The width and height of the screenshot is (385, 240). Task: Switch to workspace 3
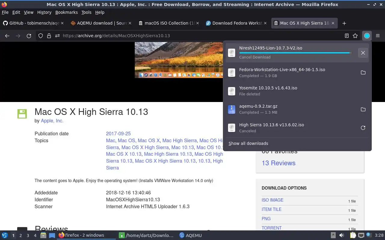28,235
